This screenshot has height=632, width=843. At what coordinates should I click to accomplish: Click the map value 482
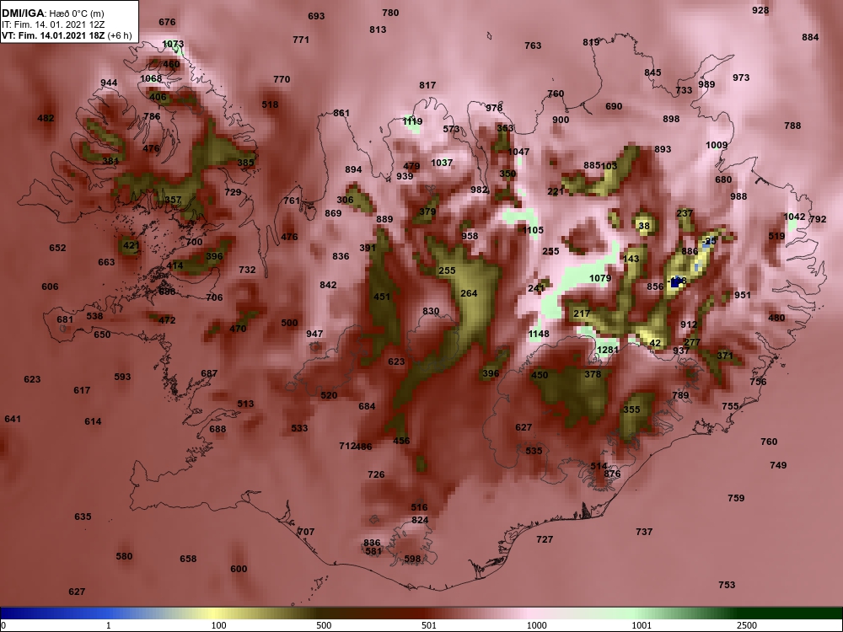46,118
